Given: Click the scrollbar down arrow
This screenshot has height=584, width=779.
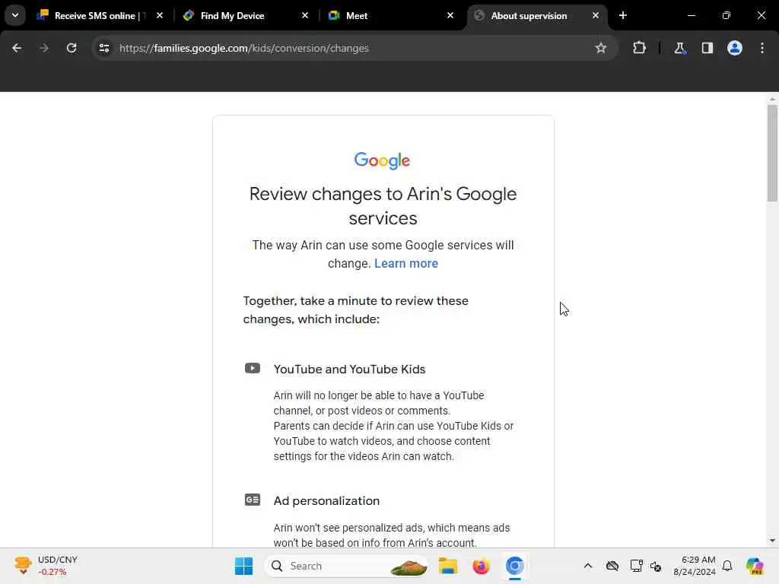Looking at the screenshot, I should coord(772,541).
